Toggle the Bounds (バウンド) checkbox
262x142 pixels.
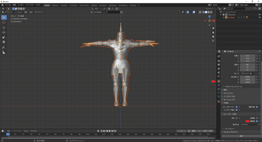click(227, 129)
